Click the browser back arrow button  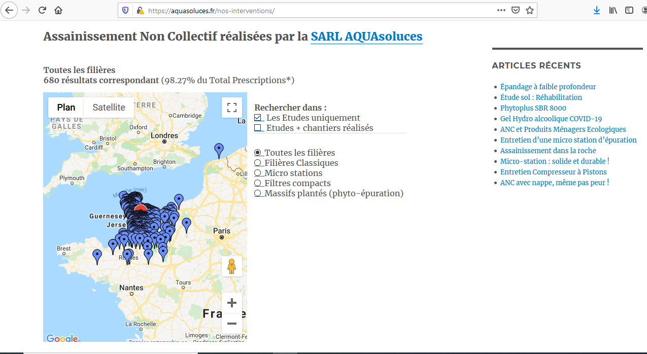(x=10, y=10)
